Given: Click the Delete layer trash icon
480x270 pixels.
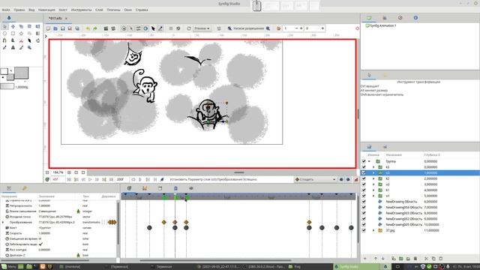Looking at the screenshot, I should (x=415, y=259).
